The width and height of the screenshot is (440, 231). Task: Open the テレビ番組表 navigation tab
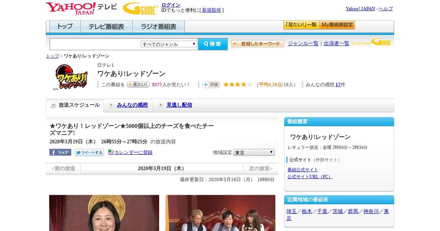pos(106,27)
